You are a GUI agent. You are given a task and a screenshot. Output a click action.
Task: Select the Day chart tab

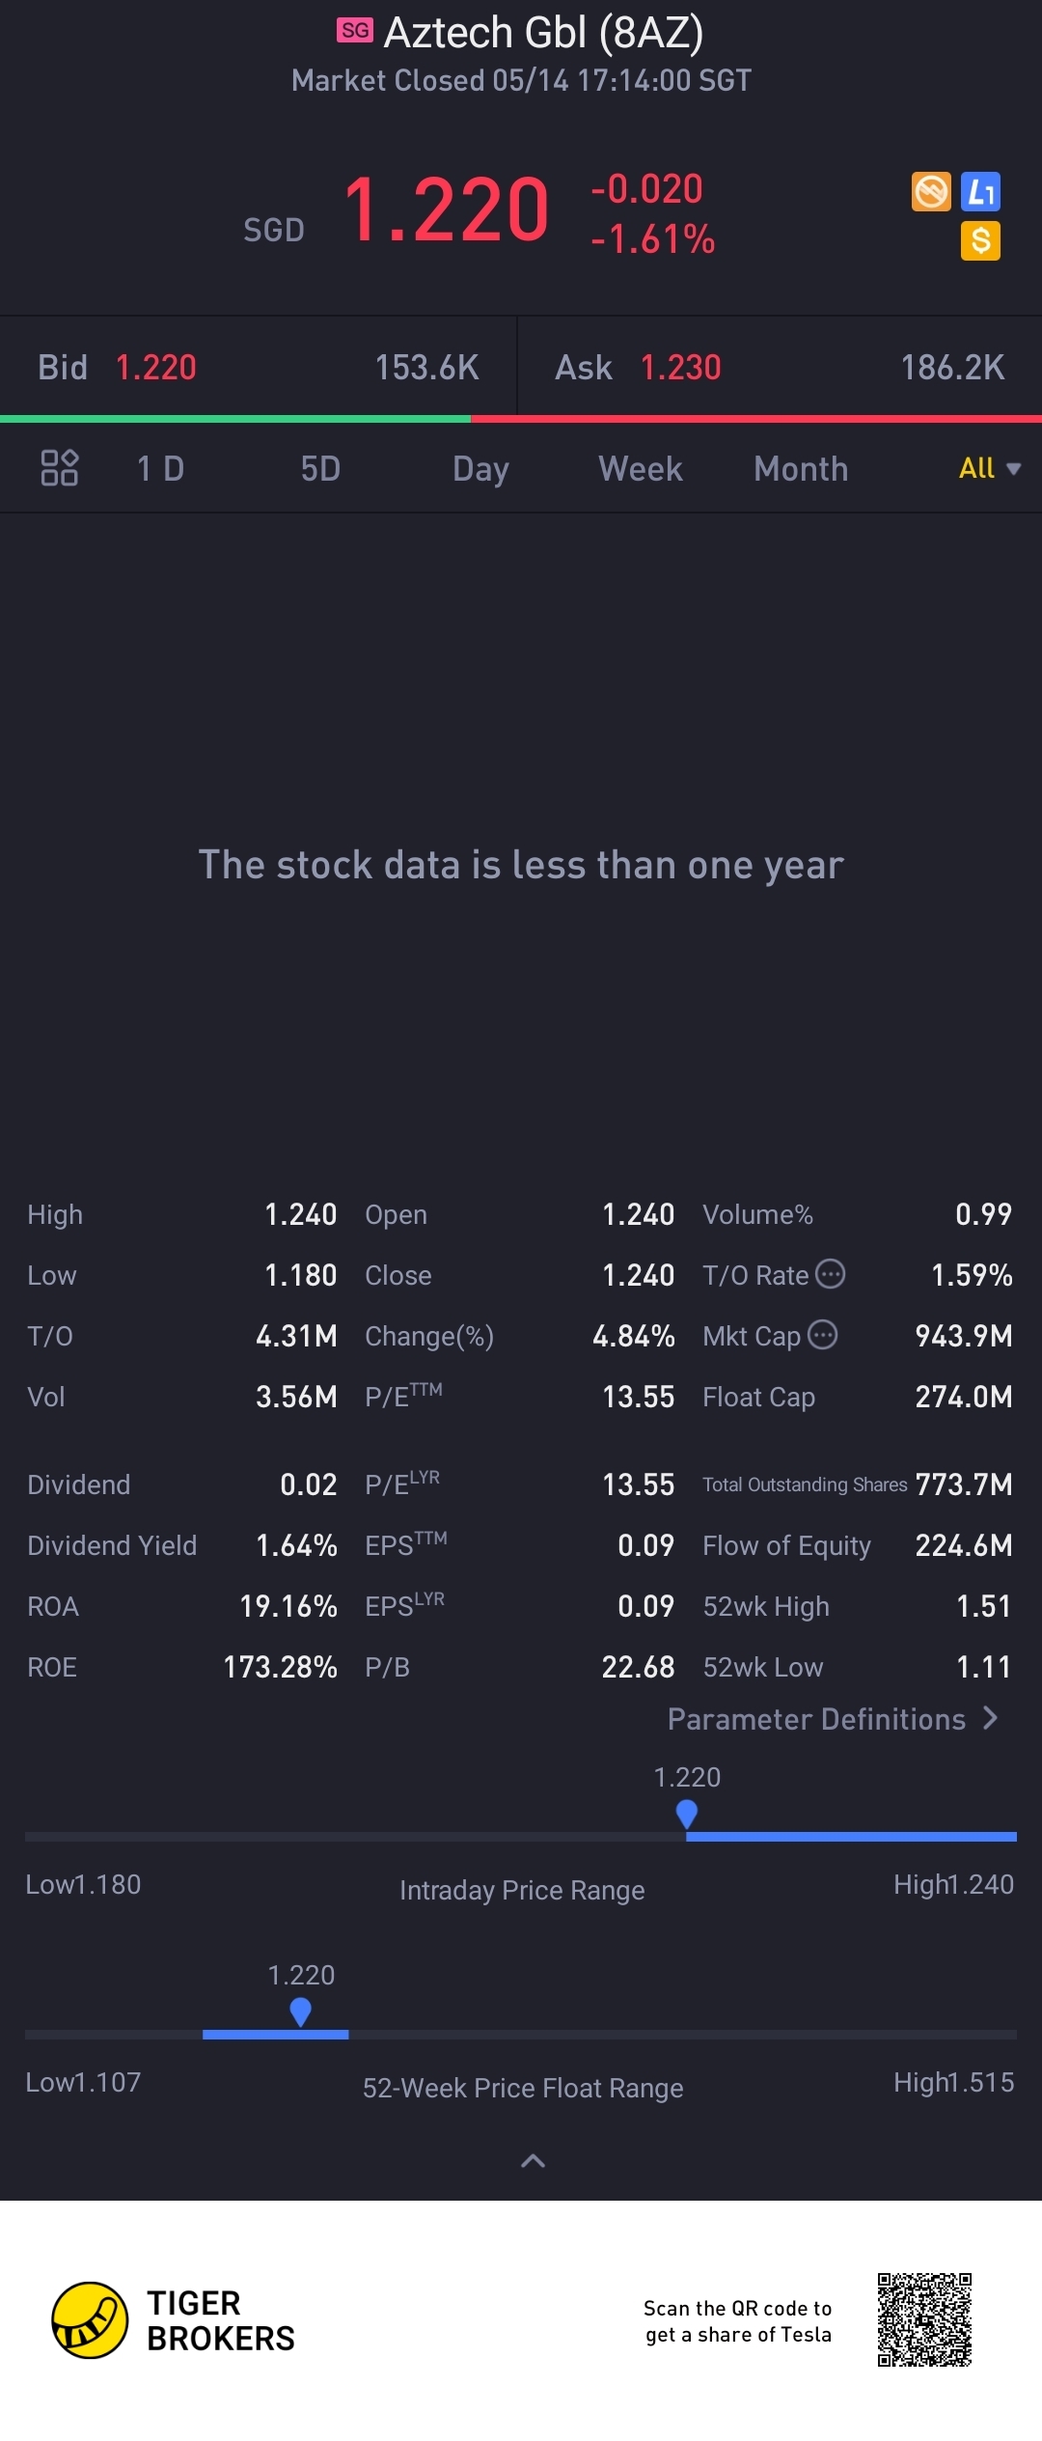point(480,469)
